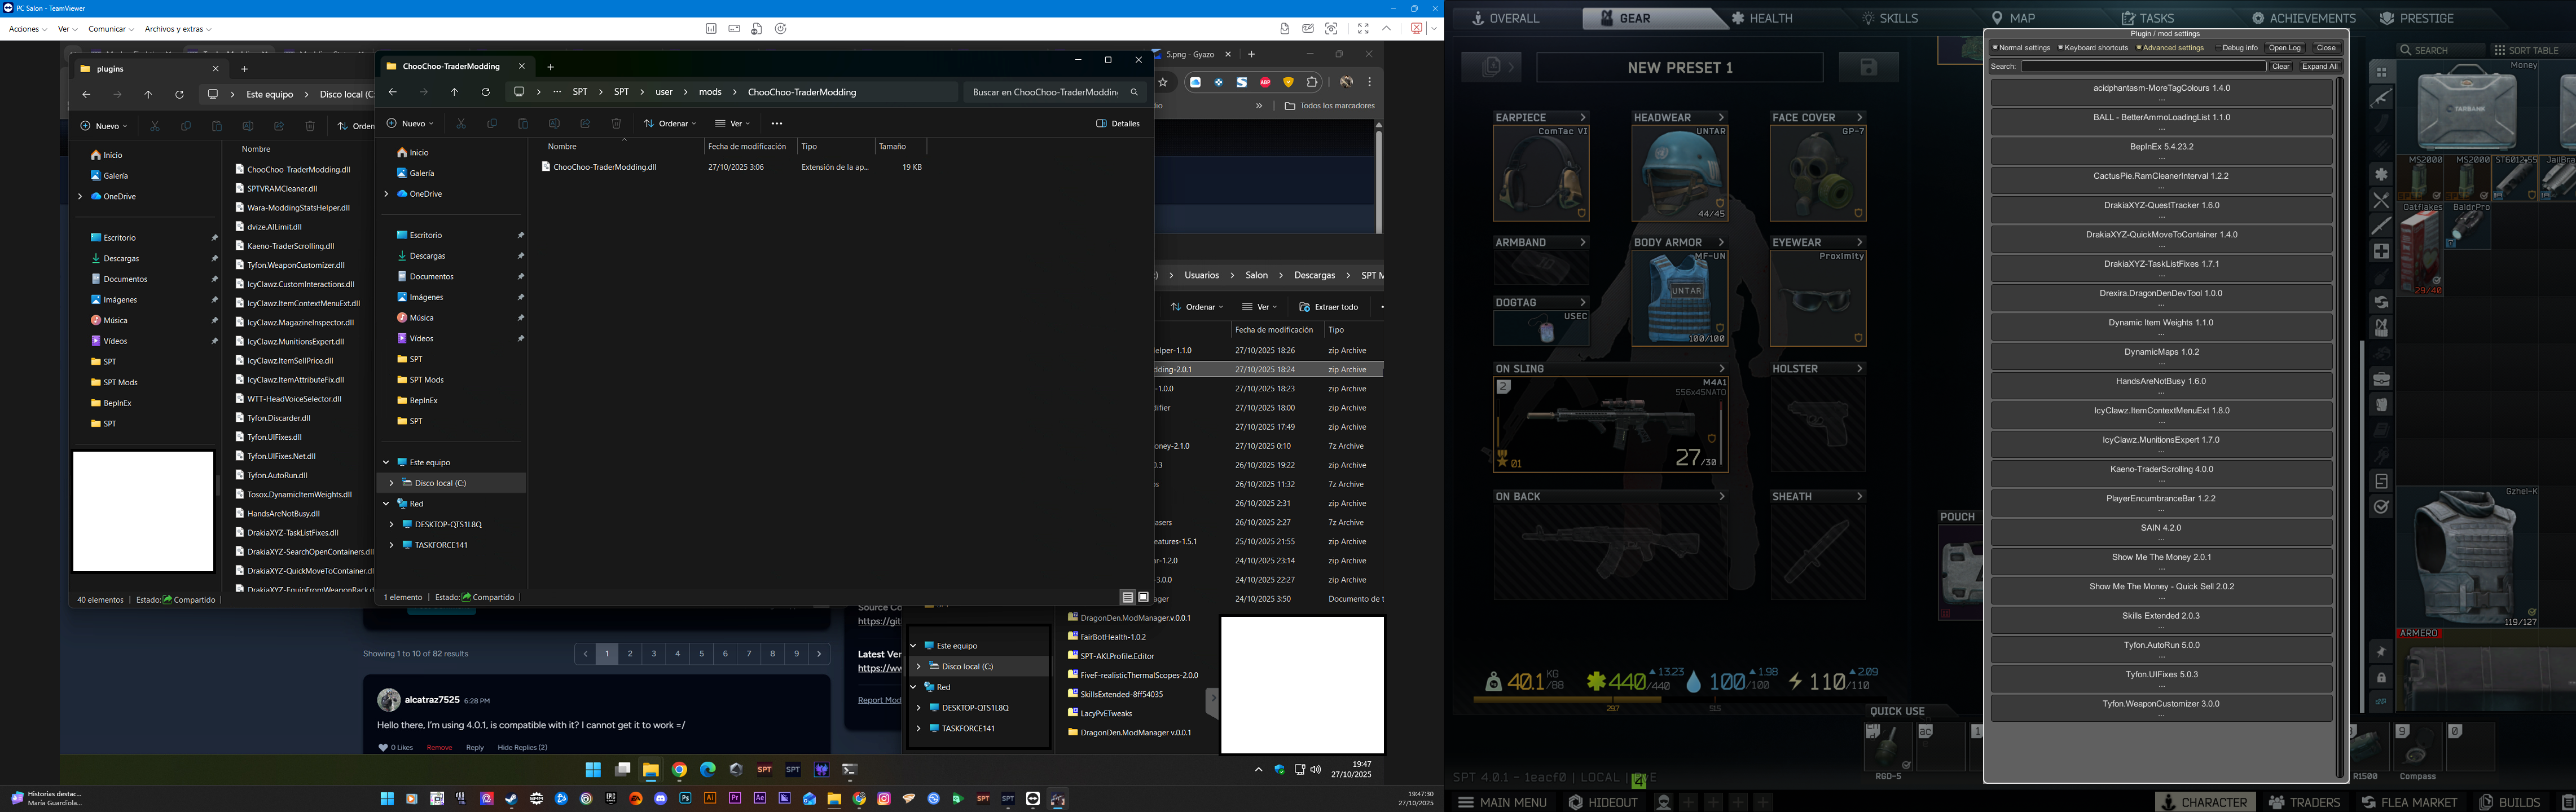
Task: Click the stash grid view icon
Action: click(x=2381, y=72)
